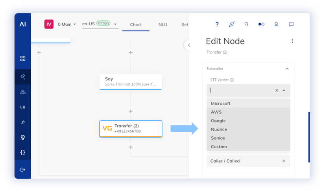Select the Transfer (2) node

[131, 129]
